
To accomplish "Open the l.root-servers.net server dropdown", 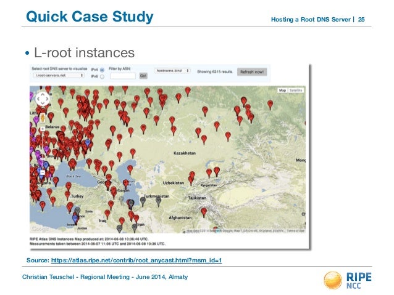I will [x=58, y=76].
